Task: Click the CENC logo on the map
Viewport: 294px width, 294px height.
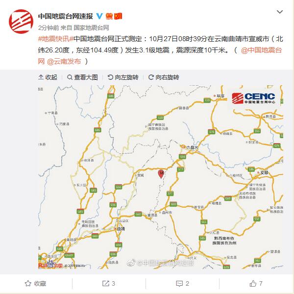Action: coord(253,98)
